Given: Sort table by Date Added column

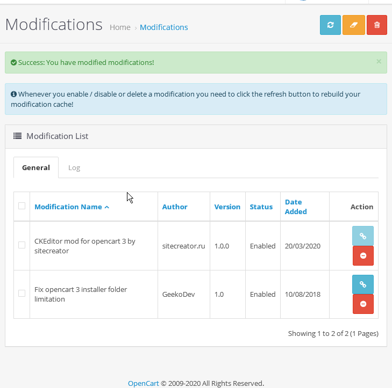Looking at the screenshot, I should [295, 207].
